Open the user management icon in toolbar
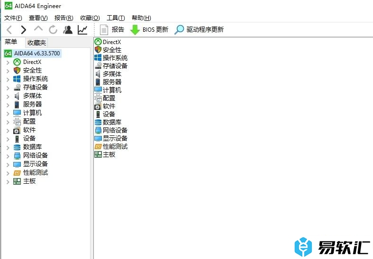 (x=68, y=30)
